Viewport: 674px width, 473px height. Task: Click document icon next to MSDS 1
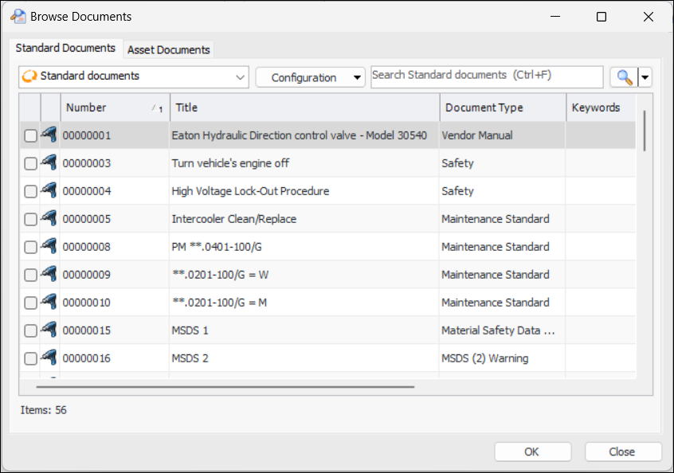[49, 330]
